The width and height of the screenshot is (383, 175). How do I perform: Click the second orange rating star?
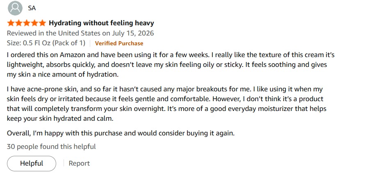[19, 23]
